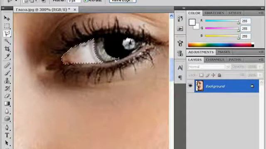
Task: Click lock transparent pixels icon
Action: [201, 75]
